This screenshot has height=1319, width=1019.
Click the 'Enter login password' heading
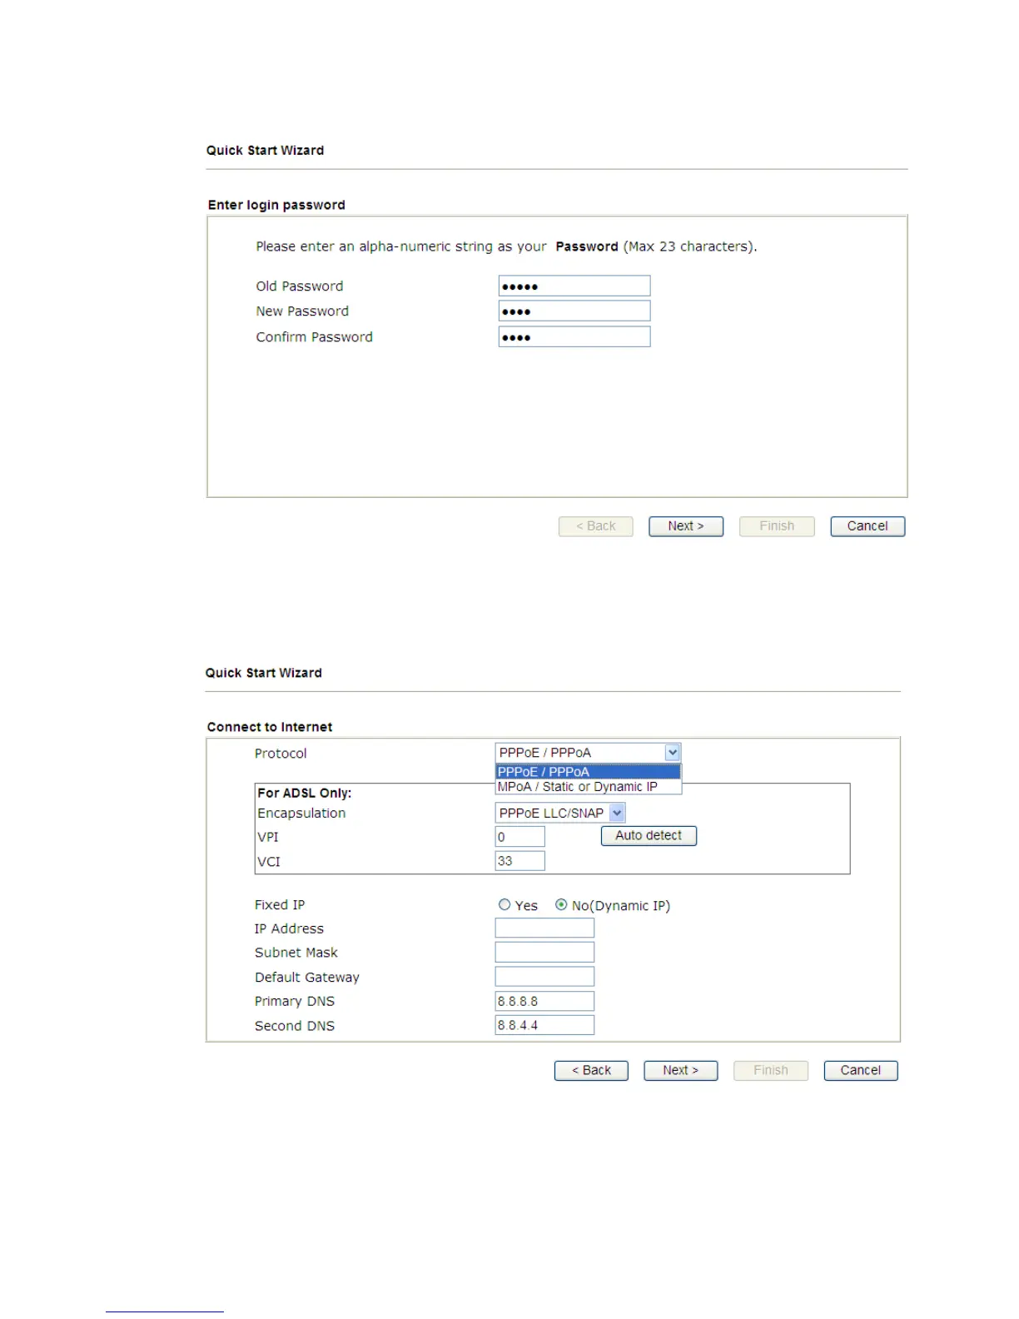pos(276,205)
